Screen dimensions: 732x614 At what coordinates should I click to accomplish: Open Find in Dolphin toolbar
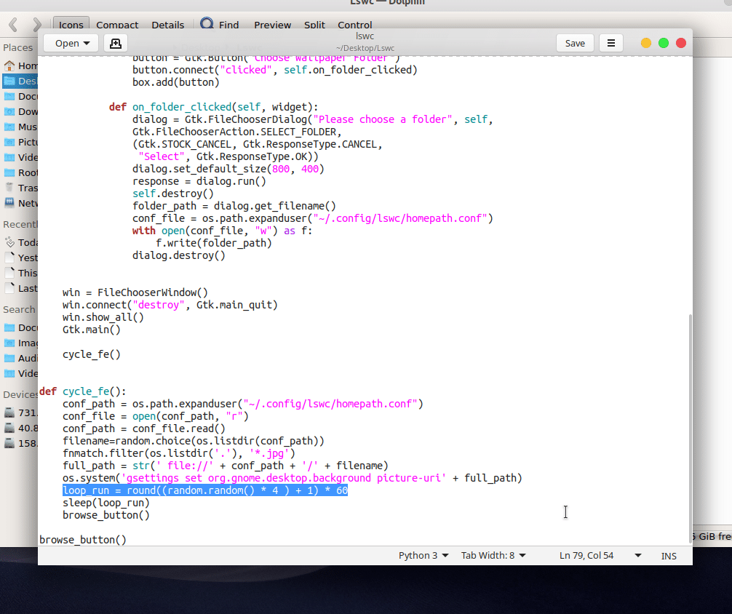220,25
